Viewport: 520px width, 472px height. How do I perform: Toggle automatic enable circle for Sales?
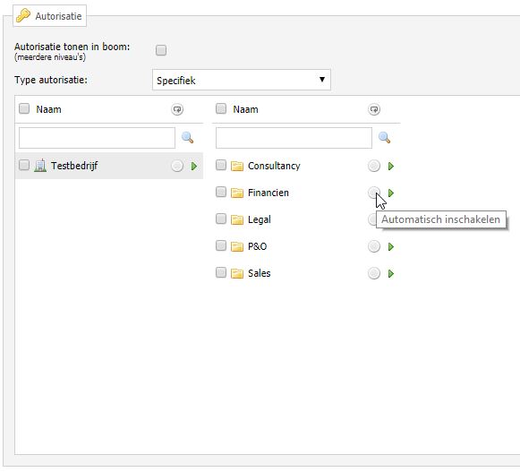pyautogui.click(x=374, y=273)
